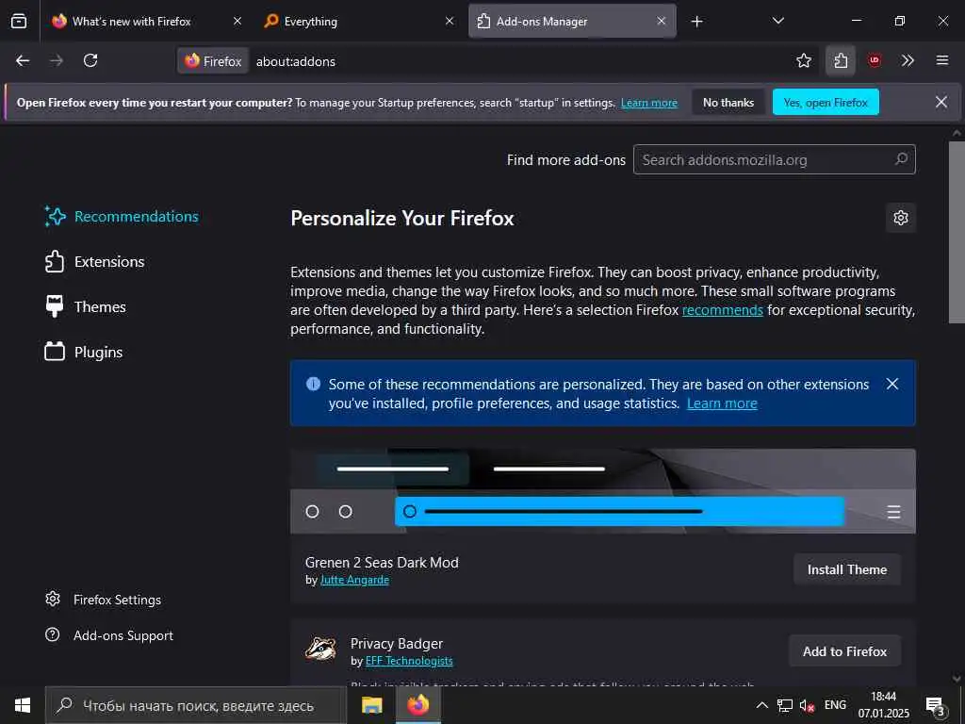The image size is (965, 724).
Task: Open the Themes category in sidebar
Action: tap(86, 306)
